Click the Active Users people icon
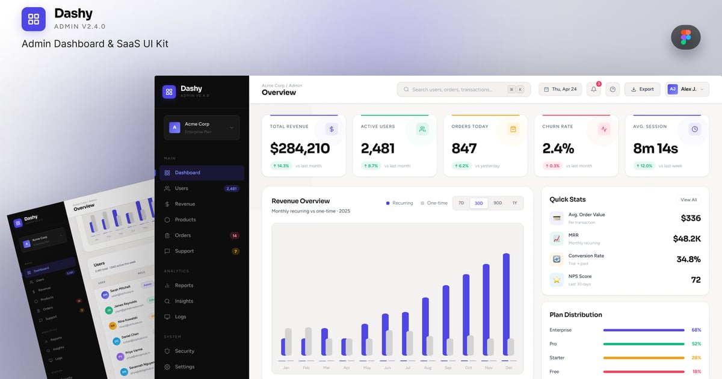The height and width of the screenshot is (379, 722). [422, 129]
